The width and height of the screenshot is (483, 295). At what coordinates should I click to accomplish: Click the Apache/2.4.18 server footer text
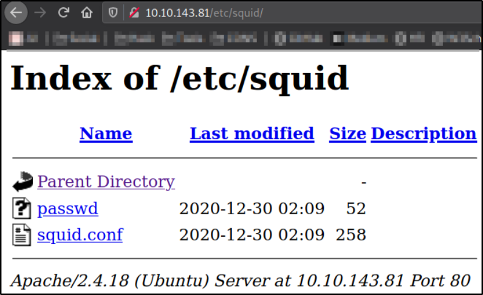point(241,280)
